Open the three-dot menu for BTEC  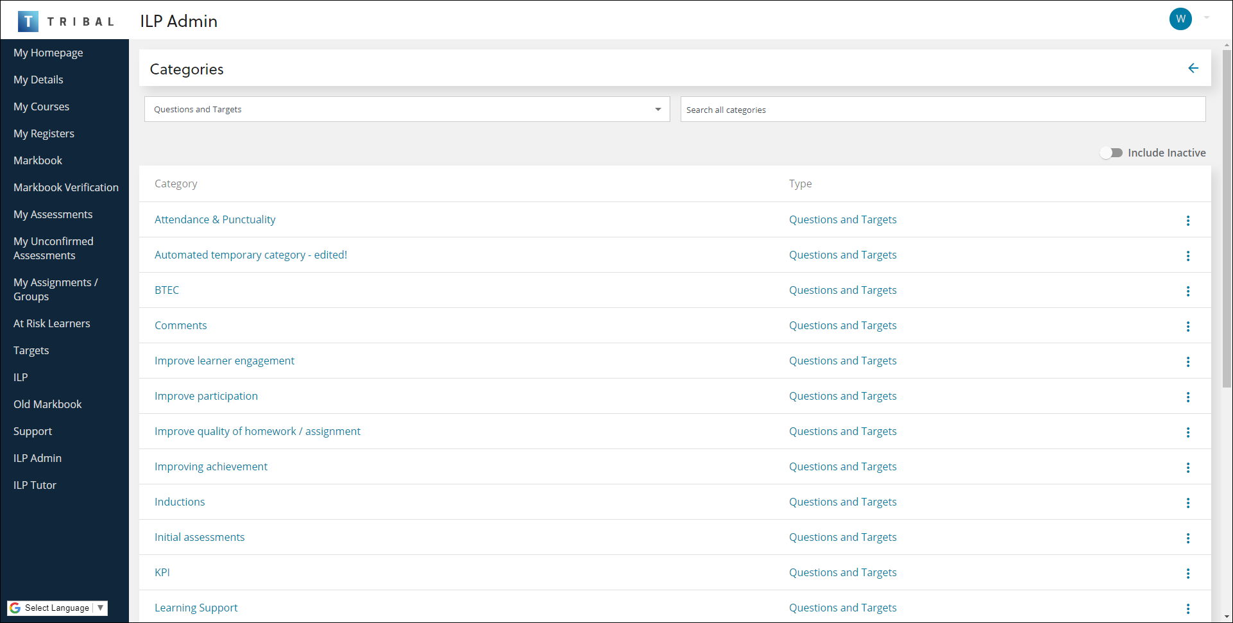(x=1188, y=291)
